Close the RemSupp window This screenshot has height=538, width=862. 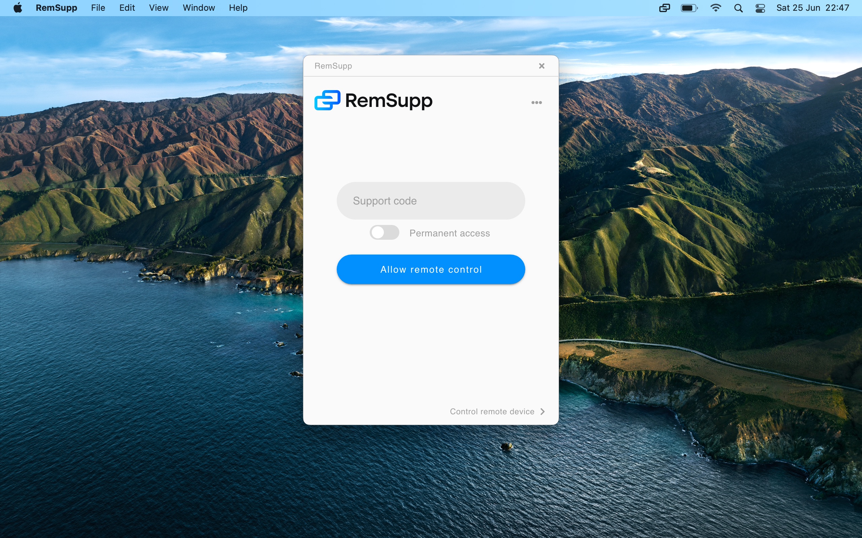pos(541,66)
